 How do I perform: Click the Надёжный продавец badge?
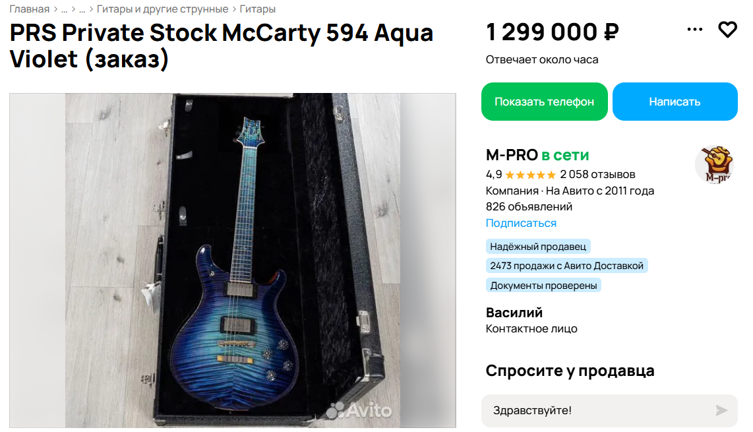538,247
